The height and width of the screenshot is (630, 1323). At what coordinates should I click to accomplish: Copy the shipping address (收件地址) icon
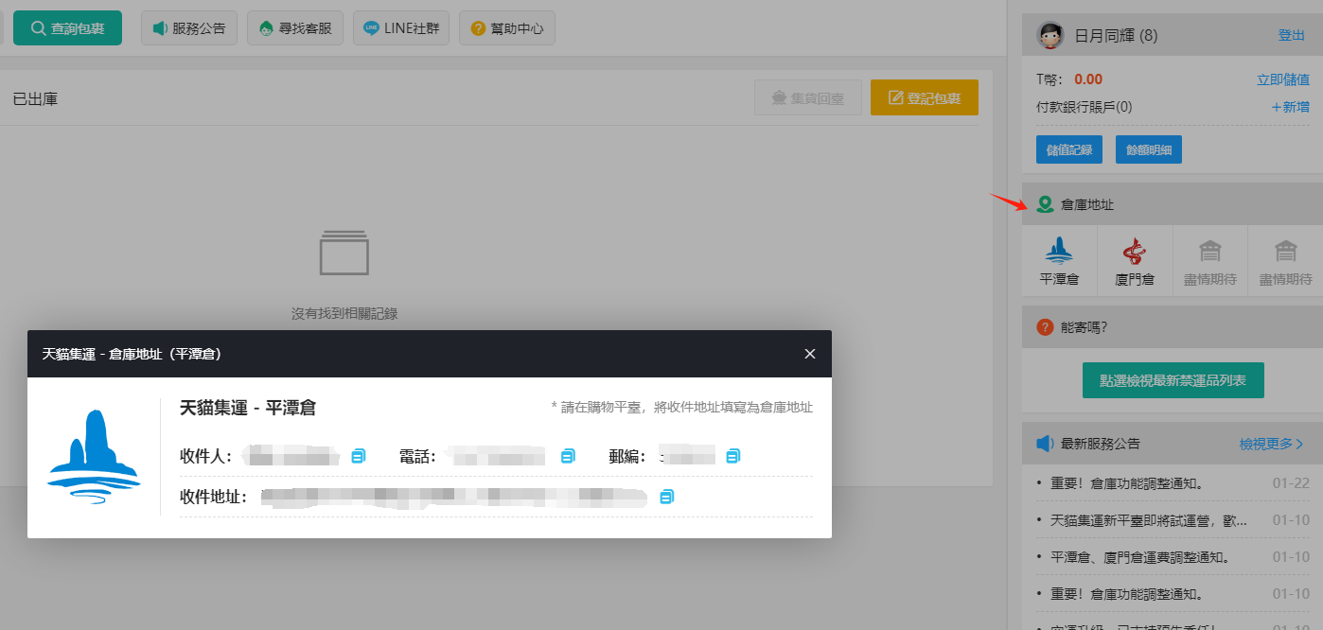[x=667, y=497]
